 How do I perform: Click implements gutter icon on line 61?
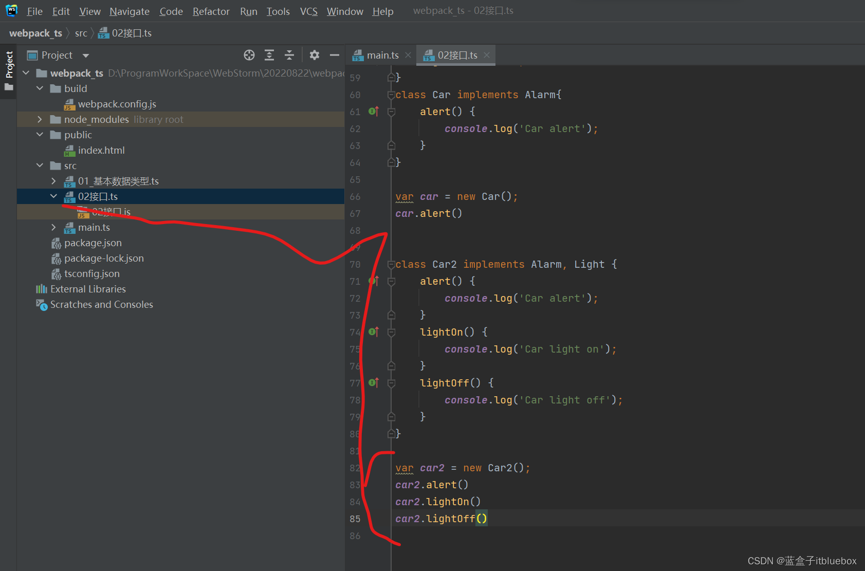[x=374, y=111]
